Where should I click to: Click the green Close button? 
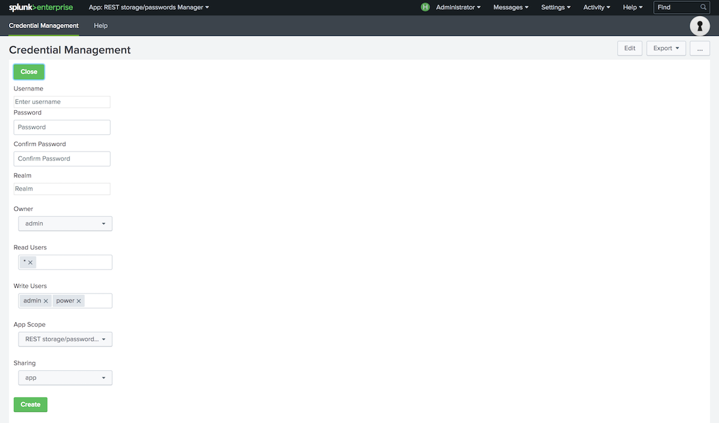[29, 72]
